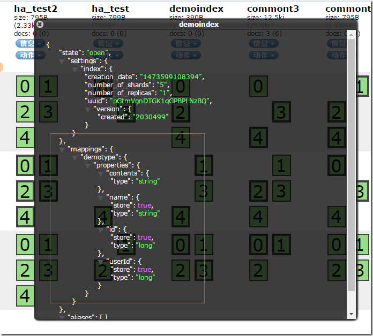Open the 动作 dropdown under commont3
373x336 pixels.
(x=264, y=55)
